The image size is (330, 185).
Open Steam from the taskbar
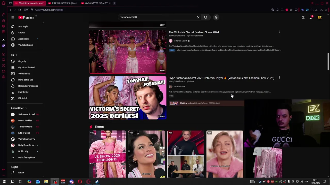coord(97,182)
